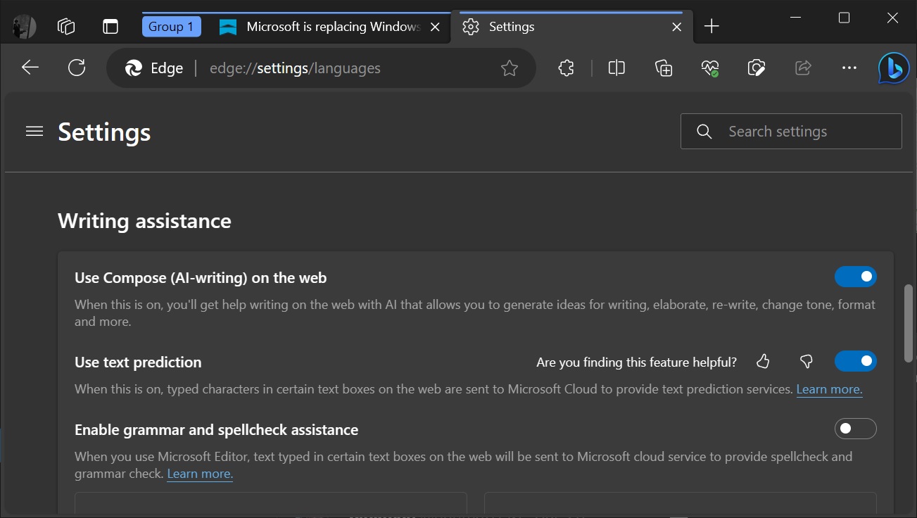Open Settings and more menu
The height and width of the screenshot is (518, 917).
tap(849, 68)
